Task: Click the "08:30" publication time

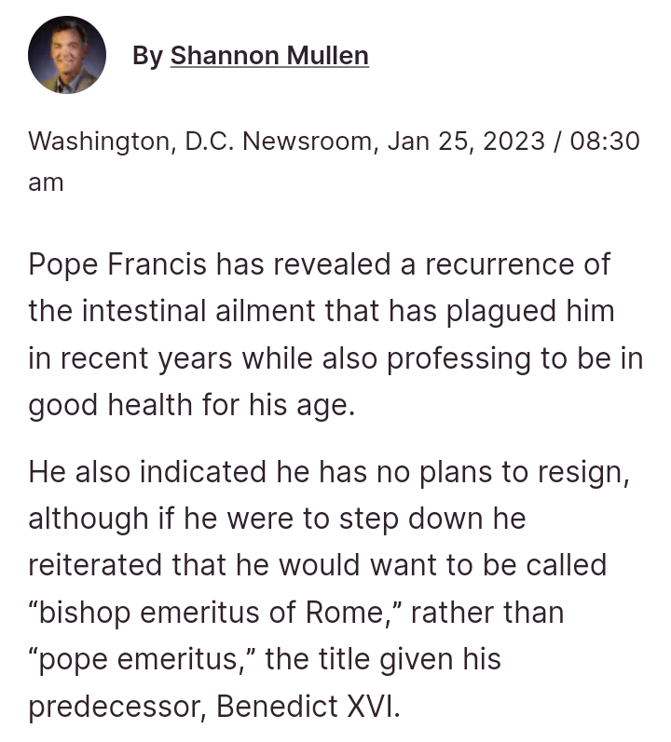Action: click(605, 142)
